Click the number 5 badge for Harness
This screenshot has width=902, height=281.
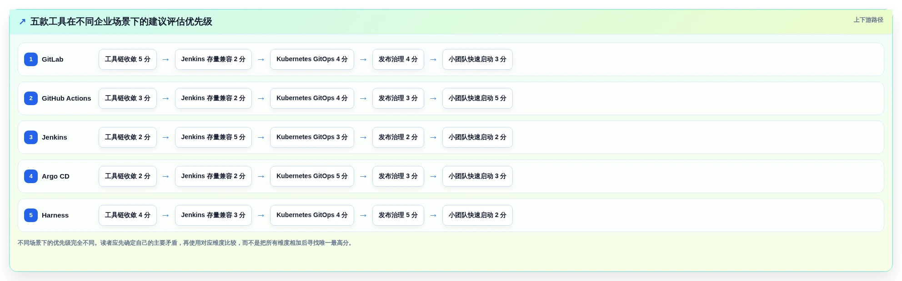(x=31, y=215)
